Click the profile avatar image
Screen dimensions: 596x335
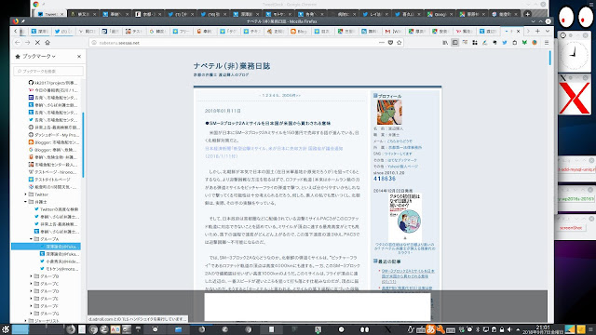389,113
